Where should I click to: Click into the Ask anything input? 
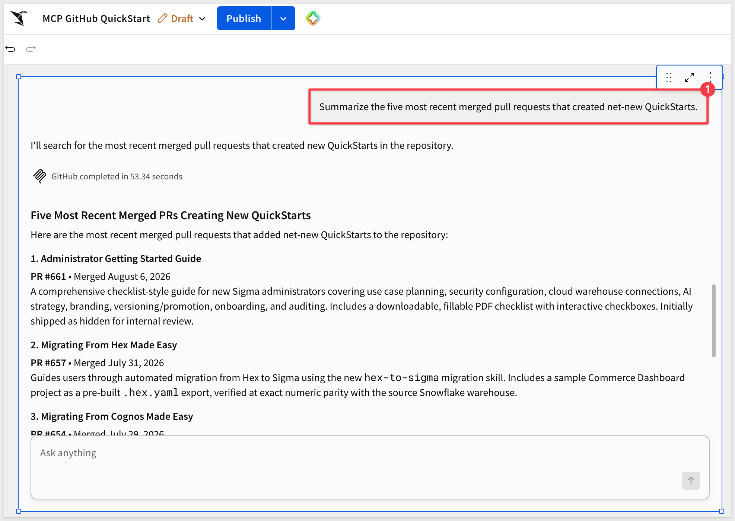click(370, 467)
